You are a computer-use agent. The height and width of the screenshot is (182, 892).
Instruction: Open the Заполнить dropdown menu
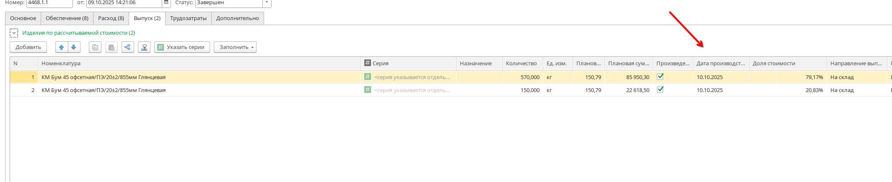235,47
